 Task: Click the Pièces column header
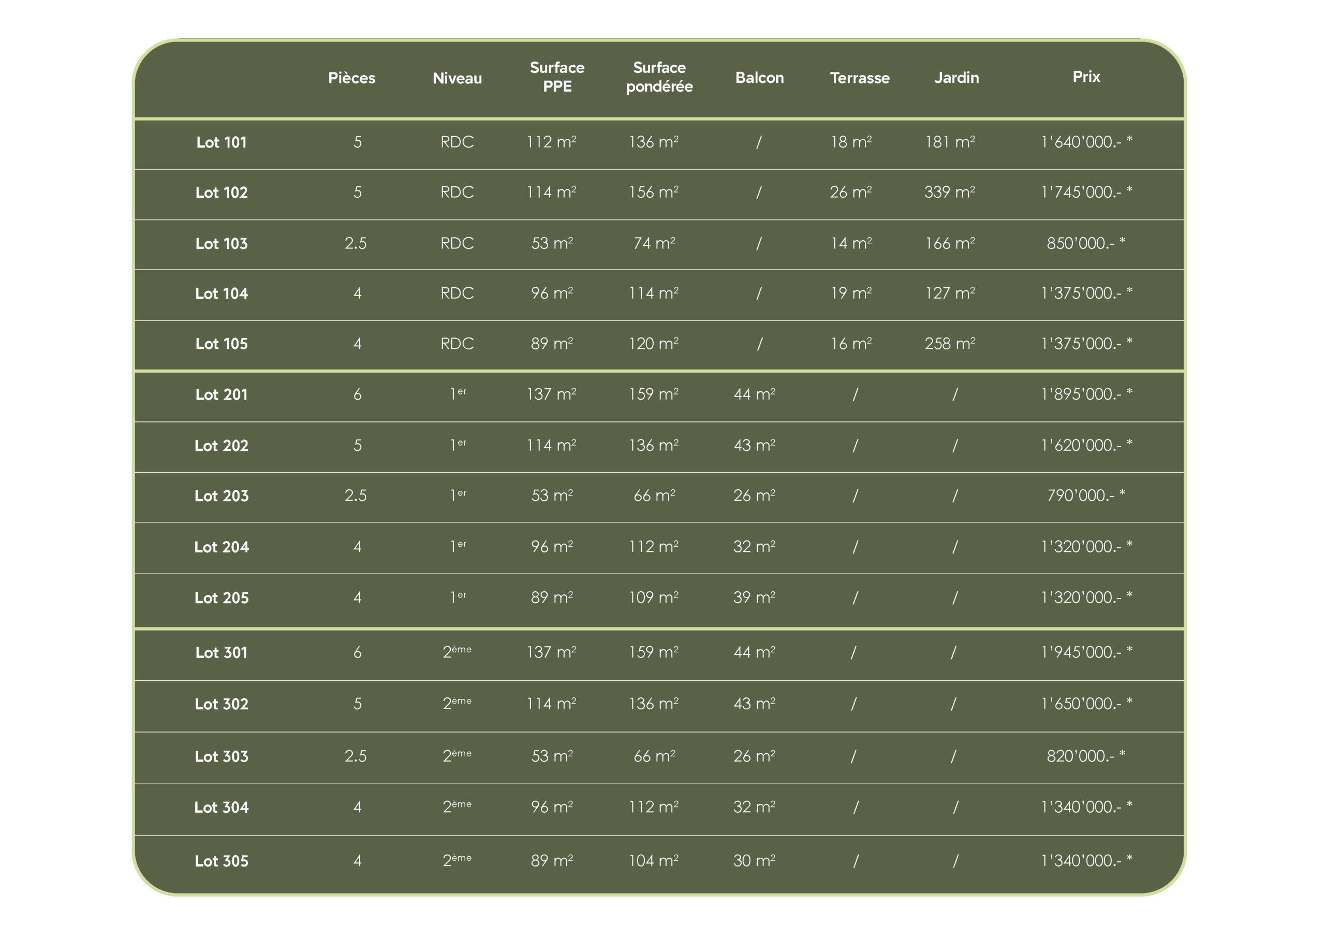(351, 78)
